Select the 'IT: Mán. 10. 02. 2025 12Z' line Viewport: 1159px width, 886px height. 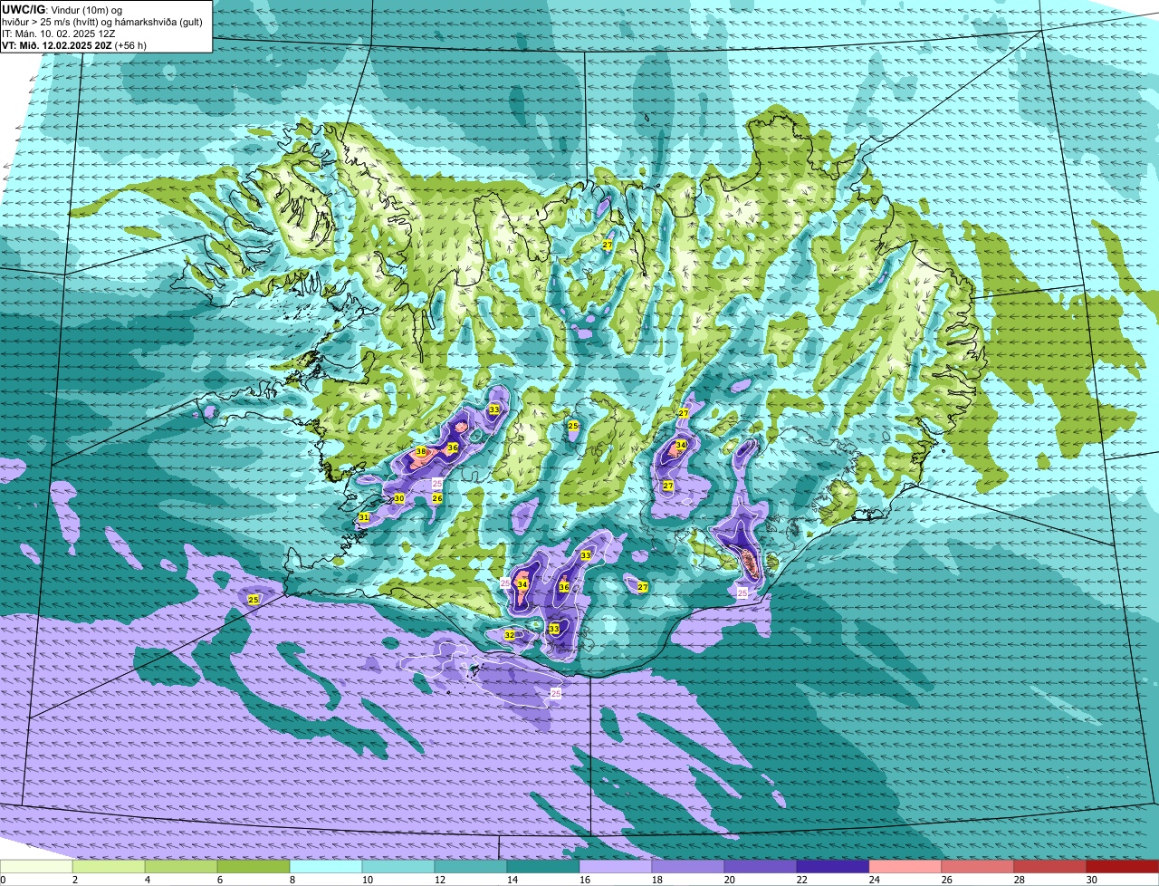click(x=60, y=34)
